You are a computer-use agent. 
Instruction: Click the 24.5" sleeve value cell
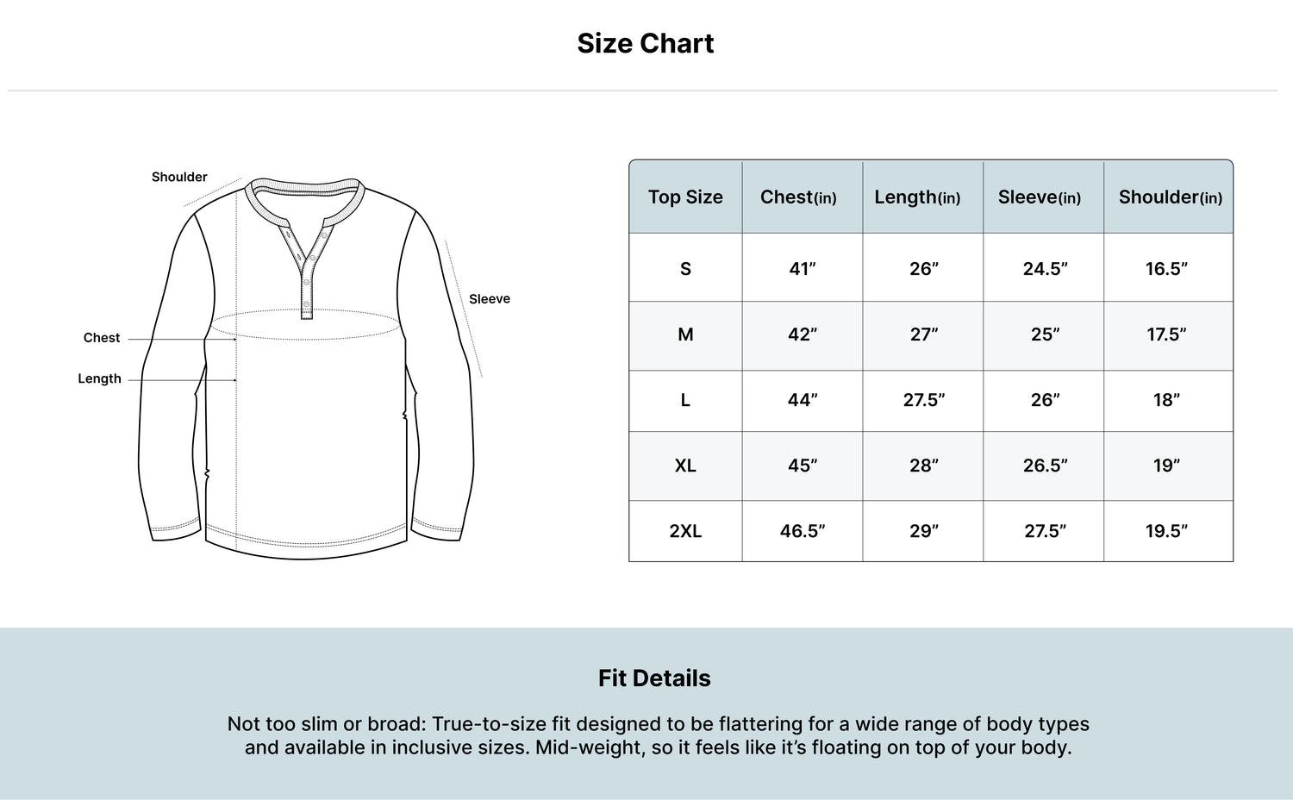point(1046,269)
